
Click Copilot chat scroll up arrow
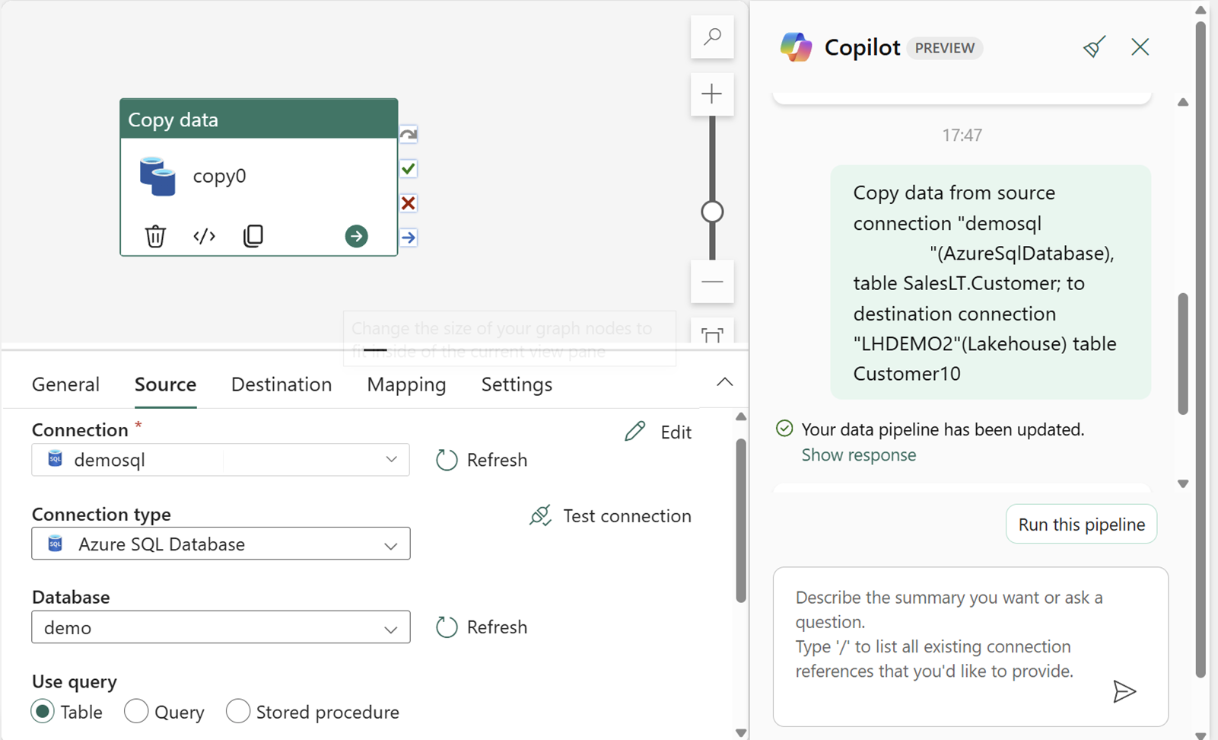1183,102
